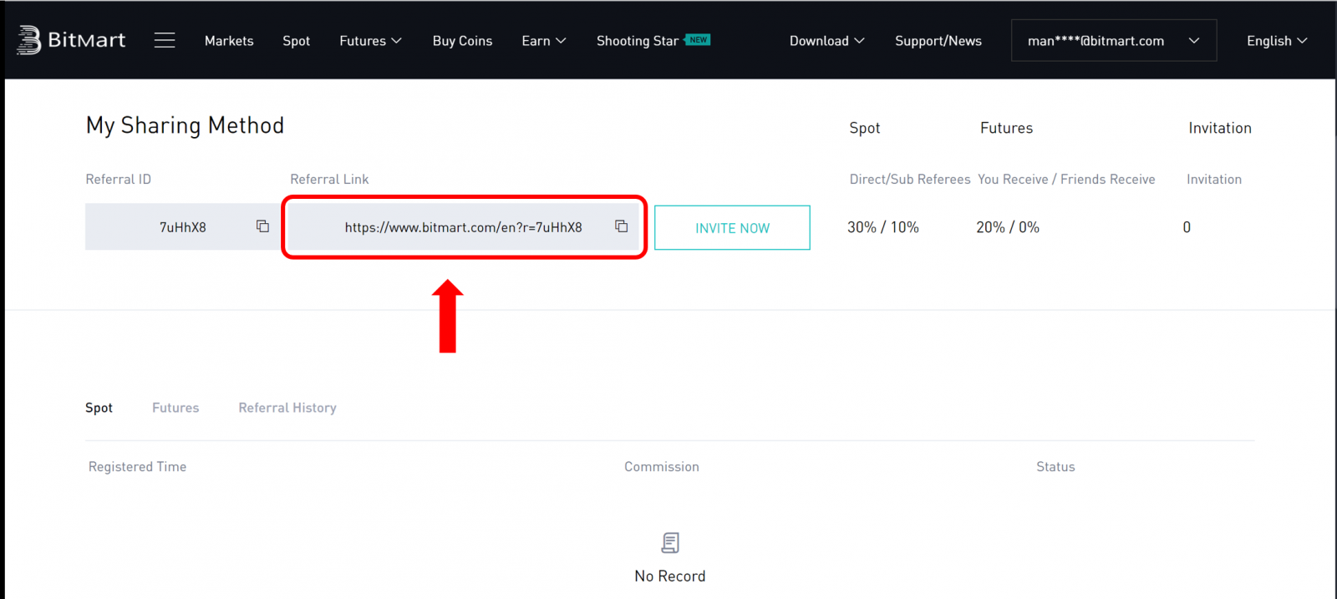
Task: Change language via English dropdown
Action: (x=1276, y=41)
